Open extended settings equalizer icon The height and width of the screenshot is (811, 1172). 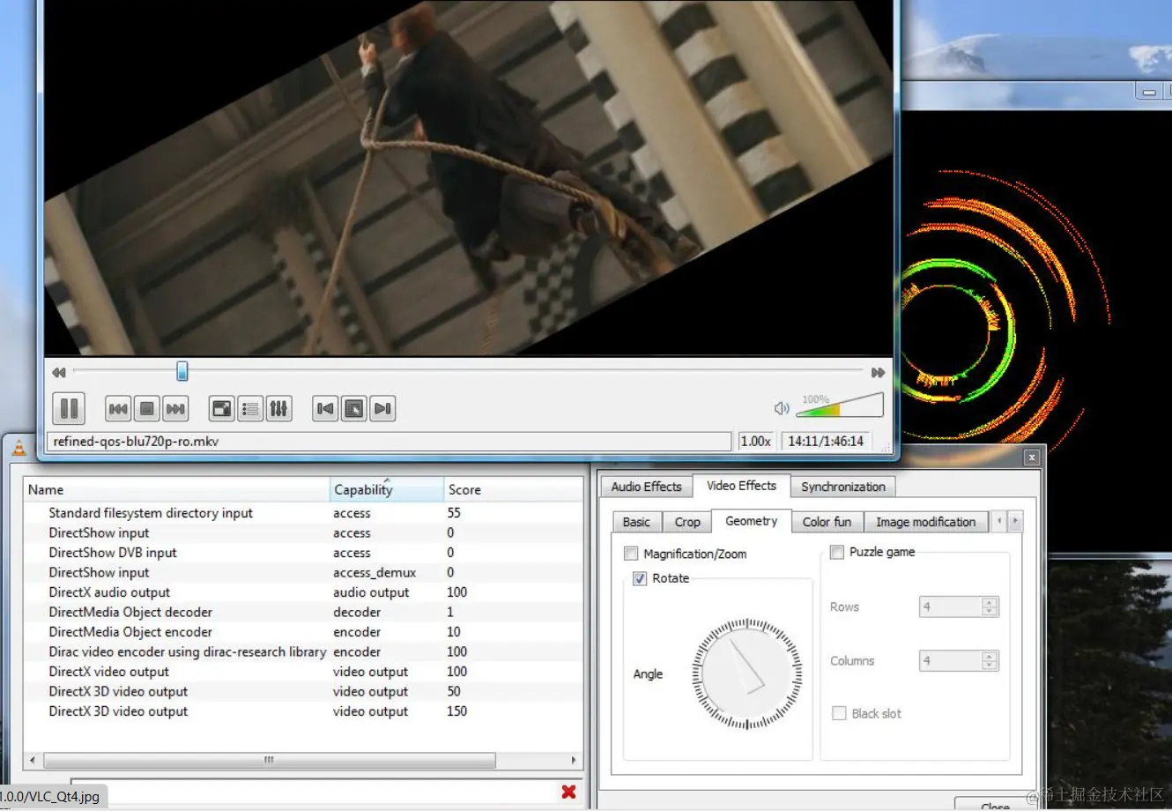point(278,408)
